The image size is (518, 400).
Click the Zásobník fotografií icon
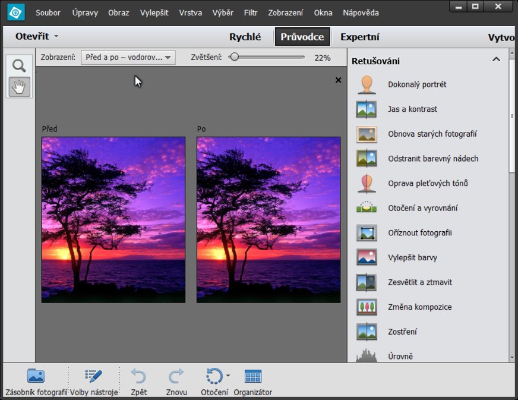click(x=36, y=376)
